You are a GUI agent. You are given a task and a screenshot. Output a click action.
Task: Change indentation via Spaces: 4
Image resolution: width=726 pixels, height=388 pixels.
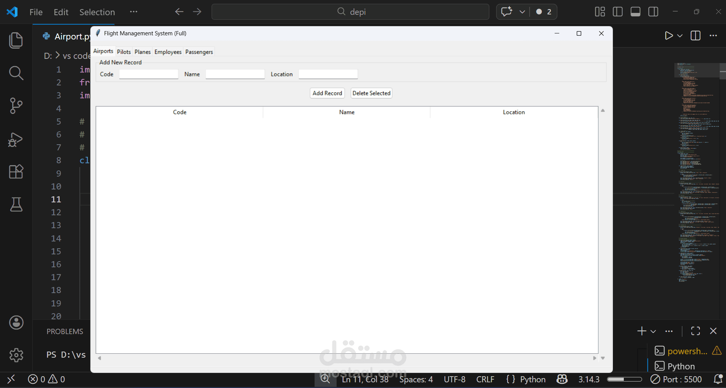(x=416, y=379)
